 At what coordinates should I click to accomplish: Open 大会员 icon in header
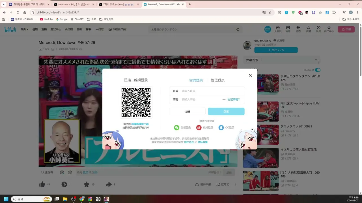click(278, 29)
